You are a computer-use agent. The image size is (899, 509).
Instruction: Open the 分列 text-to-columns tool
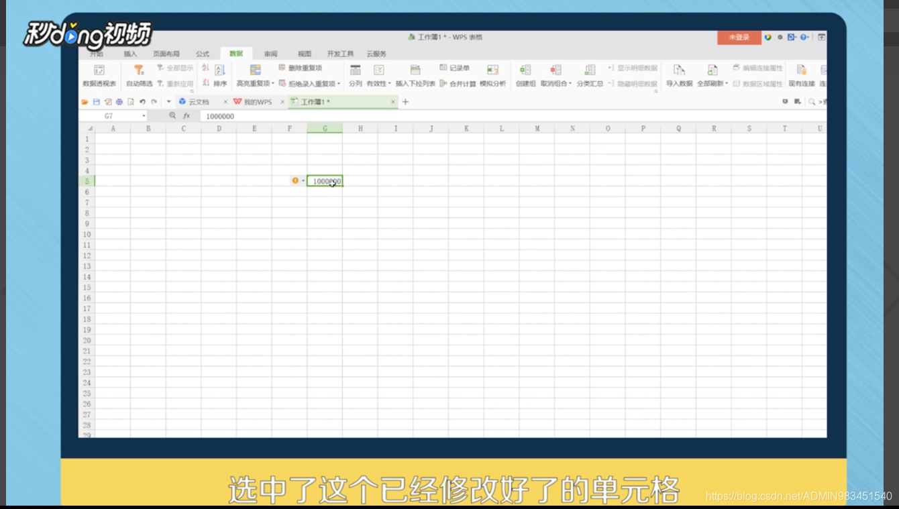355,76
